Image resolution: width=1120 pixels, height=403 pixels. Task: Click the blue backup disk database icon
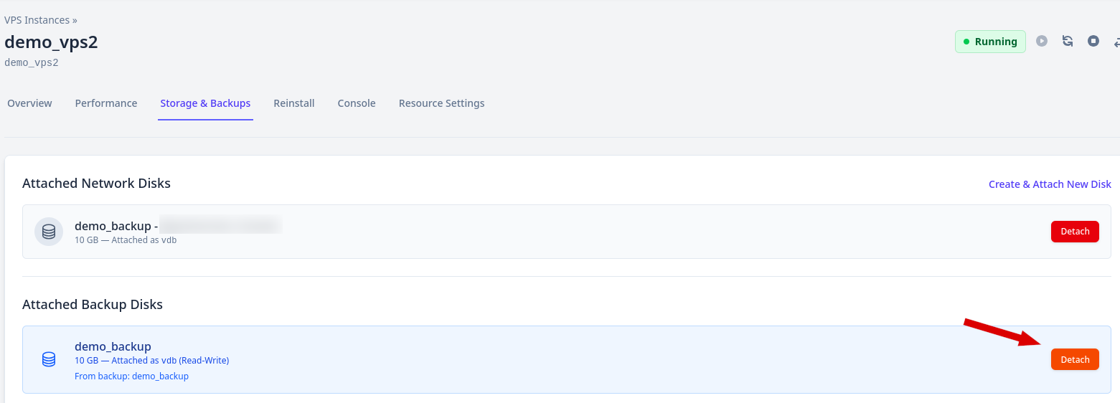(49, 359)
